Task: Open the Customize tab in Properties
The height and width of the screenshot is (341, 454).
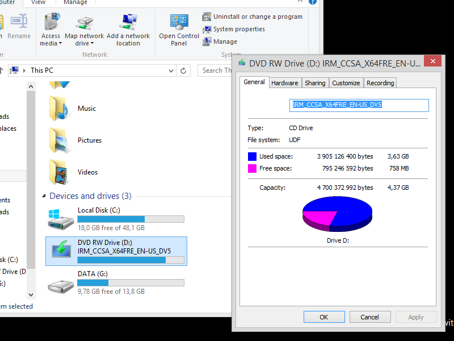Action: click(x=346, y=83)
